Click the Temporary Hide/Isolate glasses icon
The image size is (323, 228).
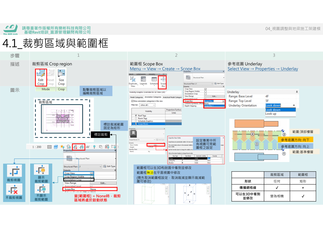(x=88, y=147)
